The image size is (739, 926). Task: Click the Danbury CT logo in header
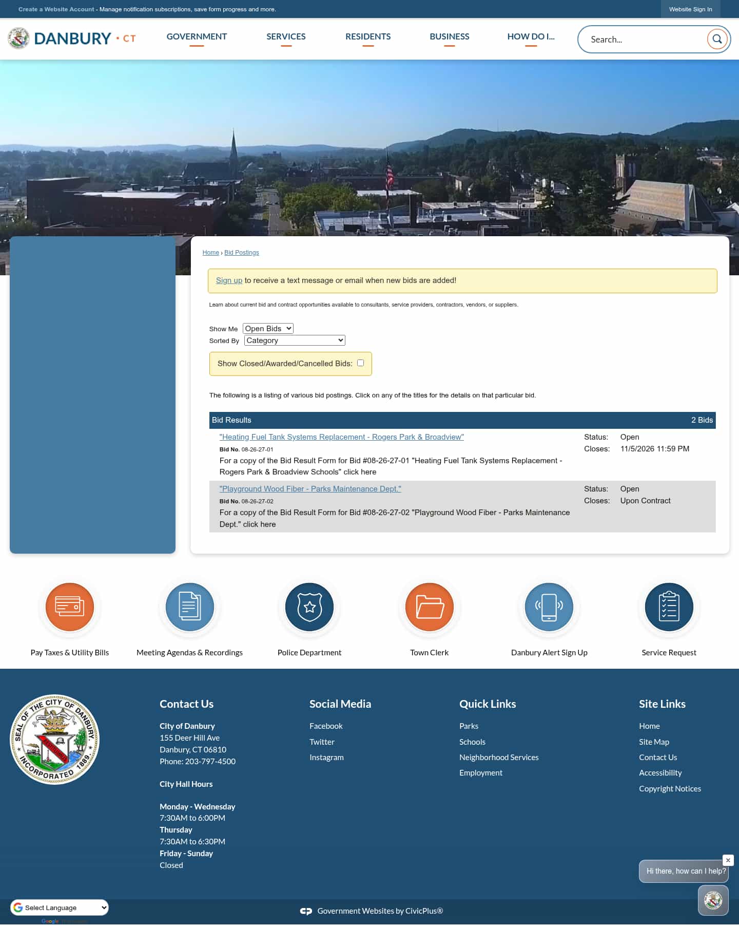72,39
